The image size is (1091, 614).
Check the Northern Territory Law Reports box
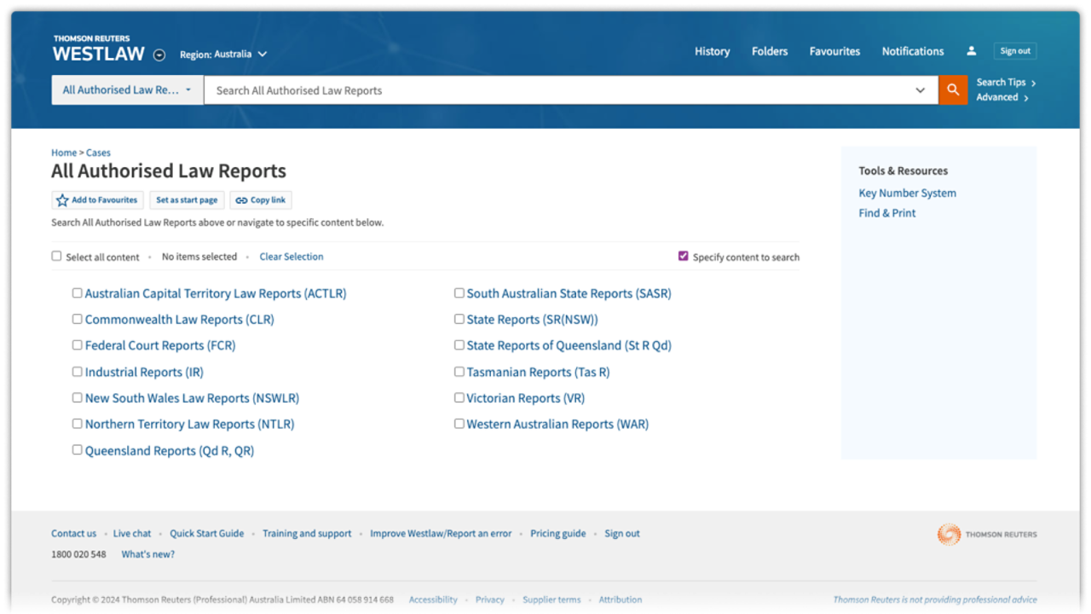(x=77, y=423)
